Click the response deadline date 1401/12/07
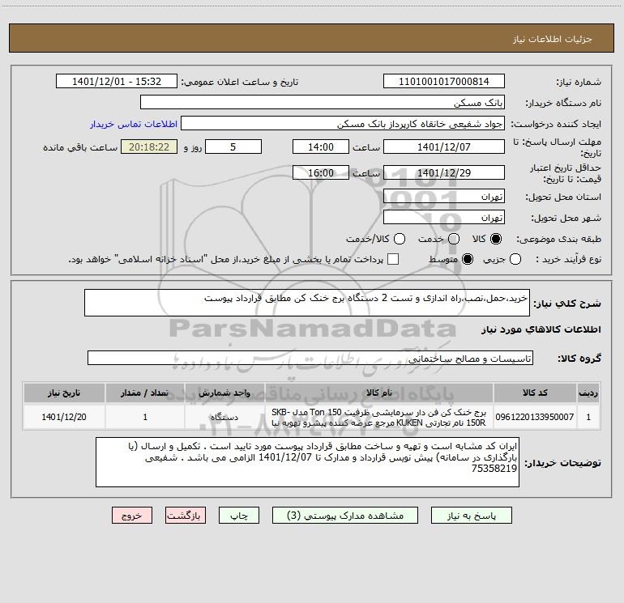 (x=444, y=147)
